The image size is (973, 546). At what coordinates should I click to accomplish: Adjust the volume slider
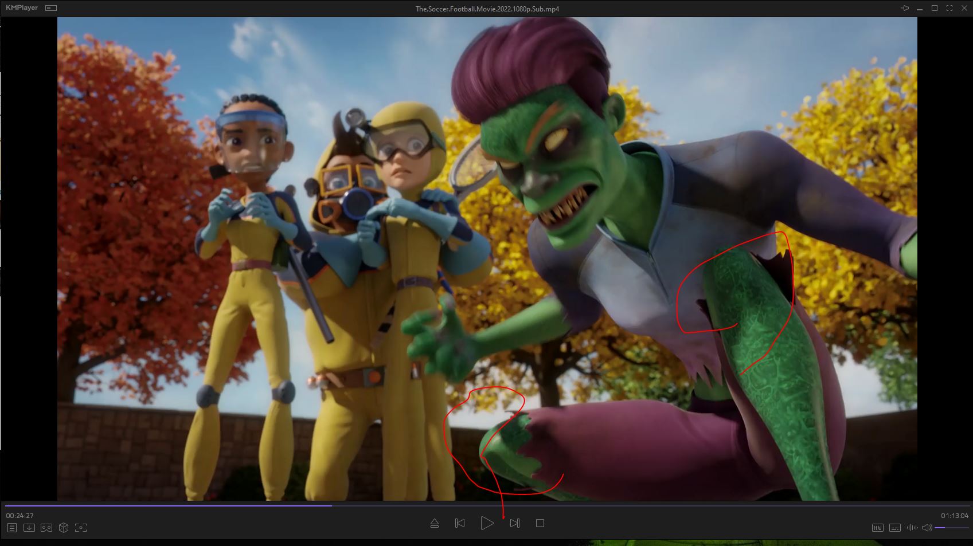pyautogui.click(x=951, y=528)
